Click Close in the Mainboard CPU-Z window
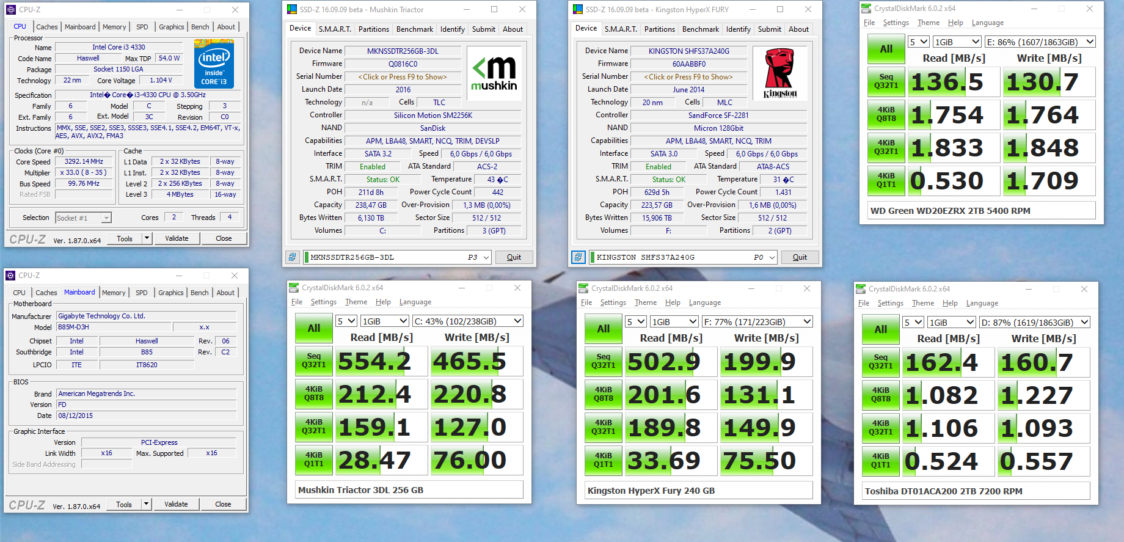 (223, 504)
